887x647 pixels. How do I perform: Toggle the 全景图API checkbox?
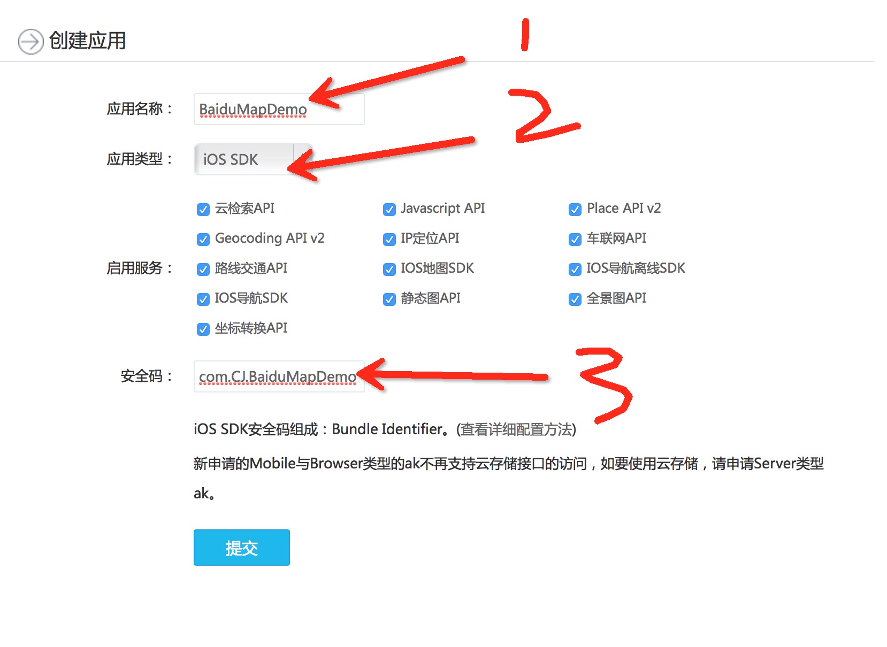click(x=575, y=299)
